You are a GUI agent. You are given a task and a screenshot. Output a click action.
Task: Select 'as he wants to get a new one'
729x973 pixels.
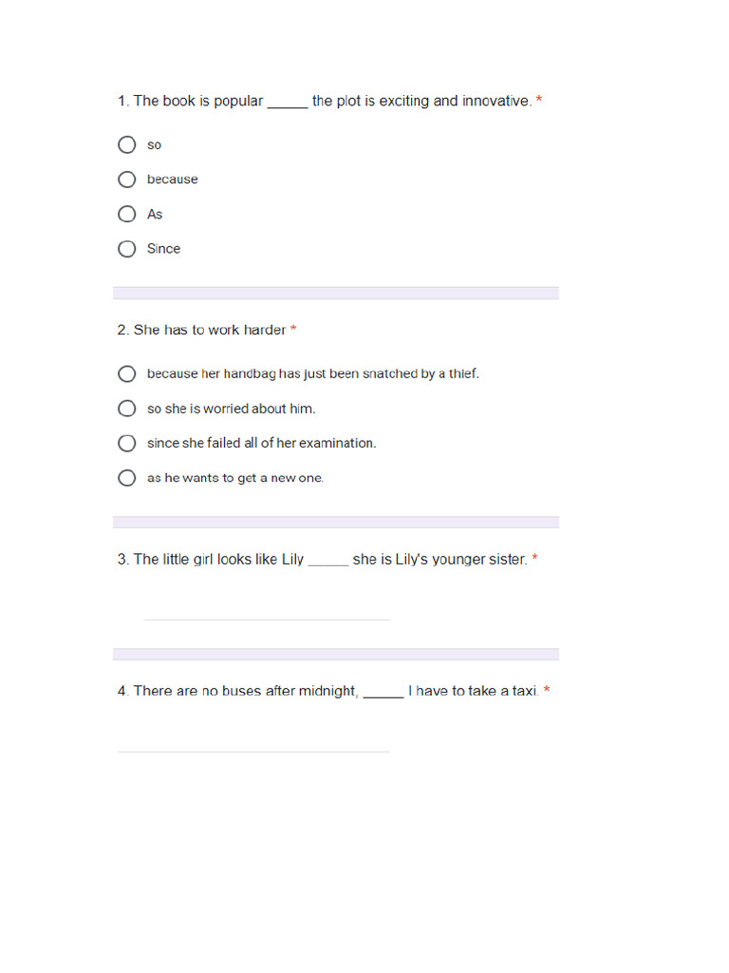click(x=127, y=478)
